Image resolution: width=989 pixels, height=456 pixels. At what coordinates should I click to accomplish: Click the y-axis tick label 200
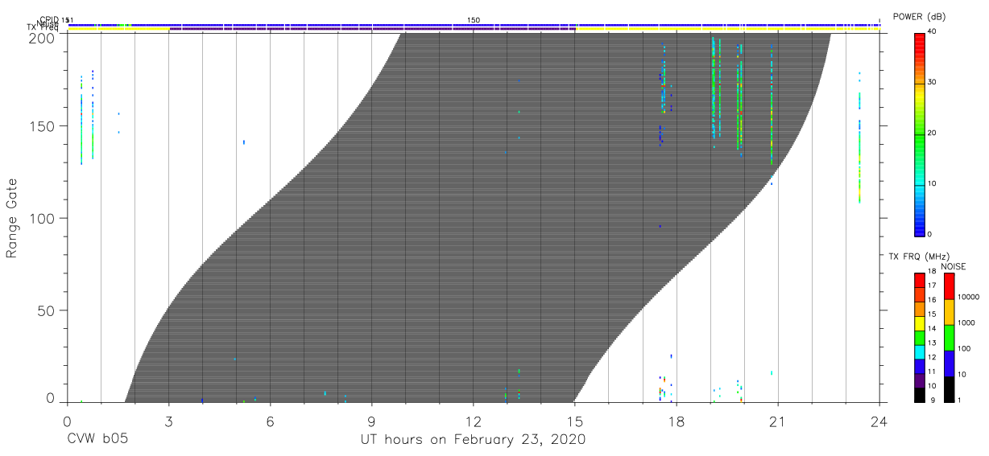tap(42, 37)
